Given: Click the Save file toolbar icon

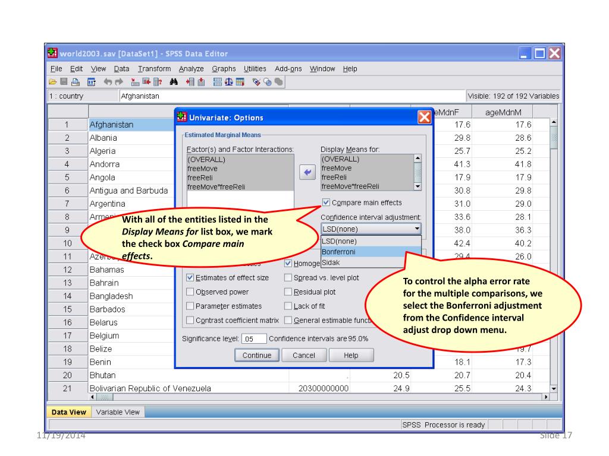Looking at the screenshot, I should (x=64, y=81).
